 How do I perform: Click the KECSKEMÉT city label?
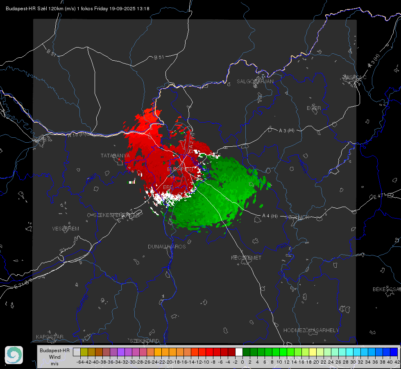(246, 257)
